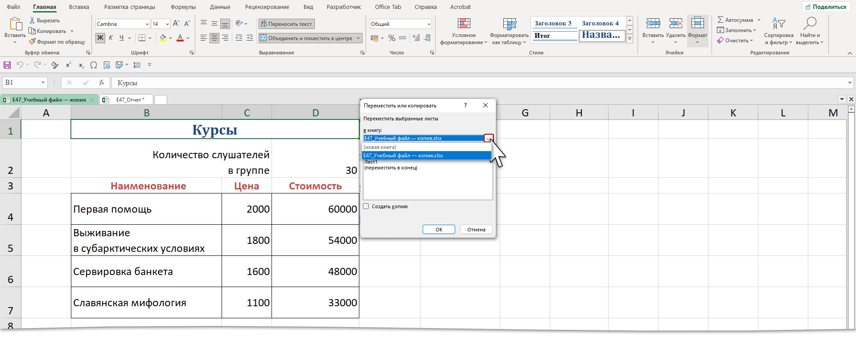The image size is (856, 337).
Task: Click Отмена to cancel the dialog
Action: pyautogui.click(x=476, y=230)
